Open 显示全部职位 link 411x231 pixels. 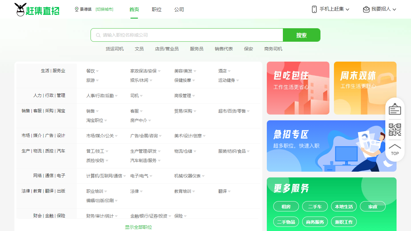coord(138,227)
